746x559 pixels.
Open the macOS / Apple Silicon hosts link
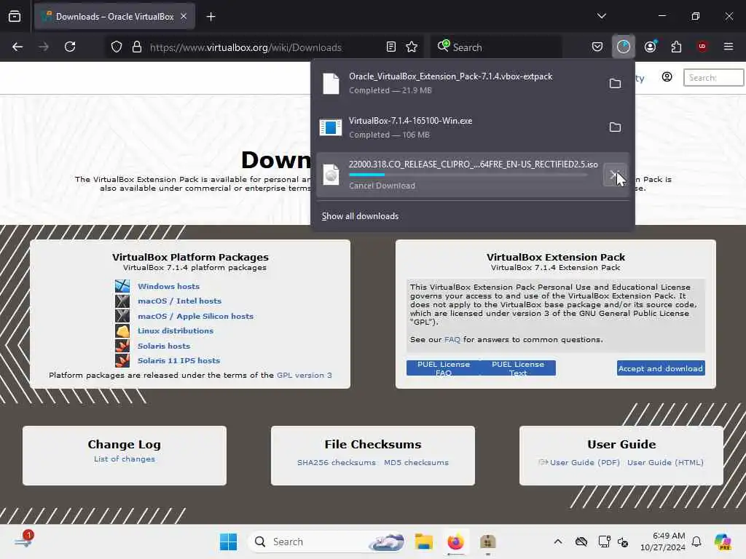coord(195,316)
